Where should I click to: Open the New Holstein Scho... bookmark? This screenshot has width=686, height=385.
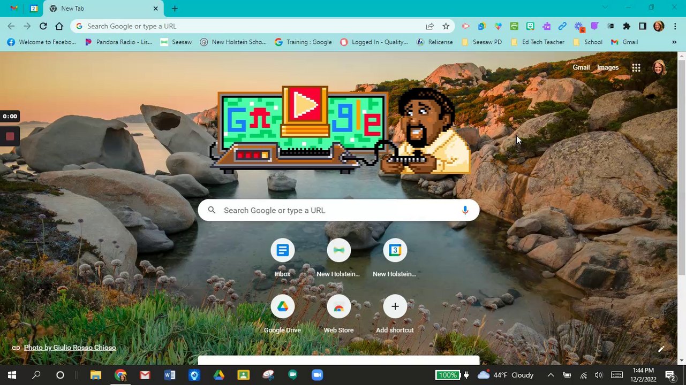pyautogui.click(x=233, y=42)
